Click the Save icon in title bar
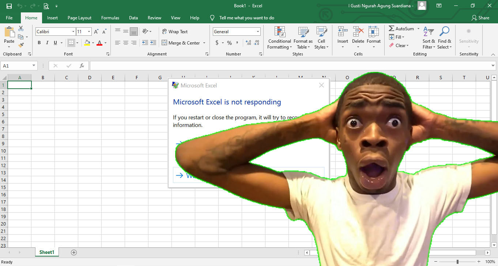498x266 pixels. point(9,6)
